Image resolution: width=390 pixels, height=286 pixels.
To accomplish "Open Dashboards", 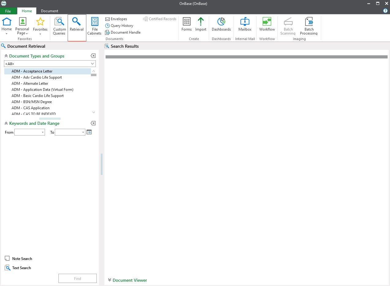I will point(221,24).
